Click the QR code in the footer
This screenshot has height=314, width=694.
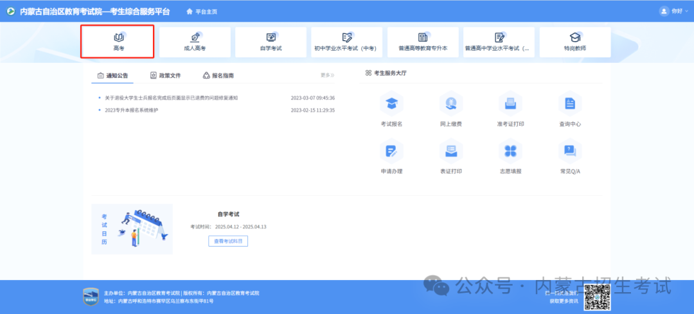coord(597,297)
